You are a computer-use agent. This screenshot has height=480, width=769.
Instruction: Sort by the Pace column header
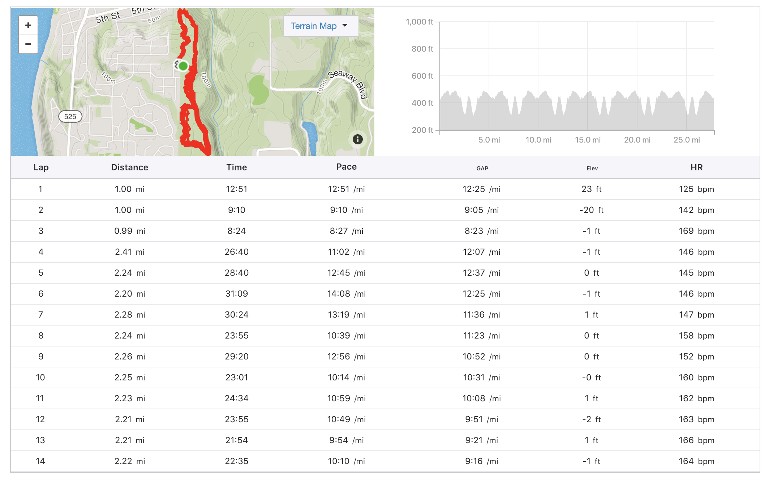pyautogui.click(x=346, y=167)
